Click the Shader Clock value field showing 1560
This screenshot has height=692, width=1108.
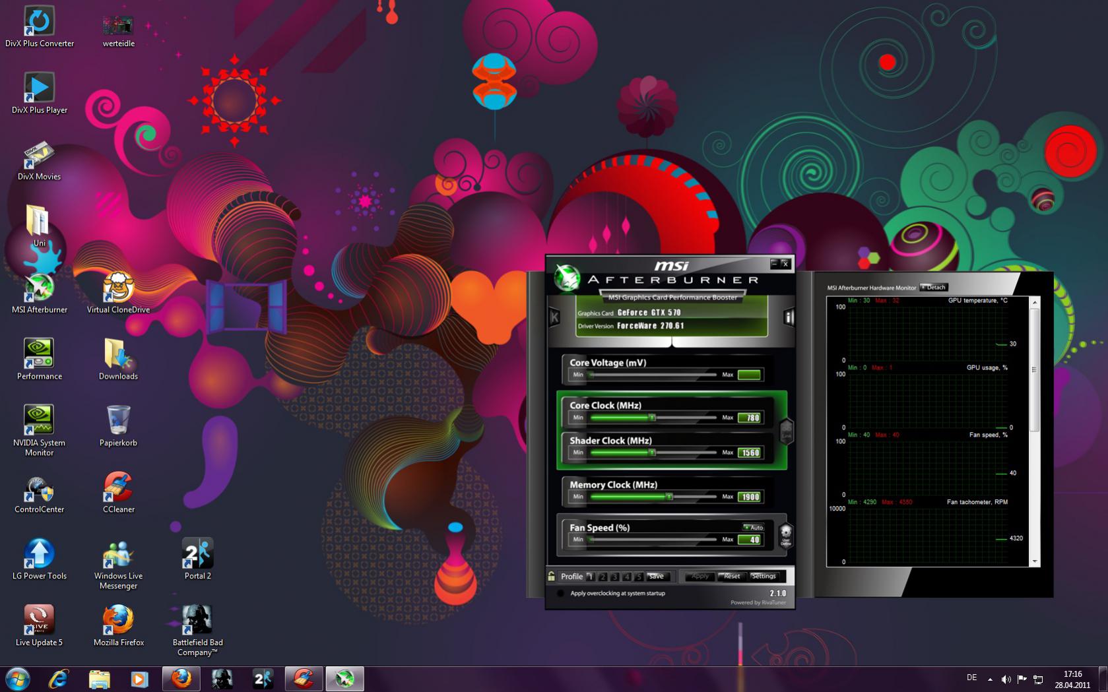(x=750, y=453)
